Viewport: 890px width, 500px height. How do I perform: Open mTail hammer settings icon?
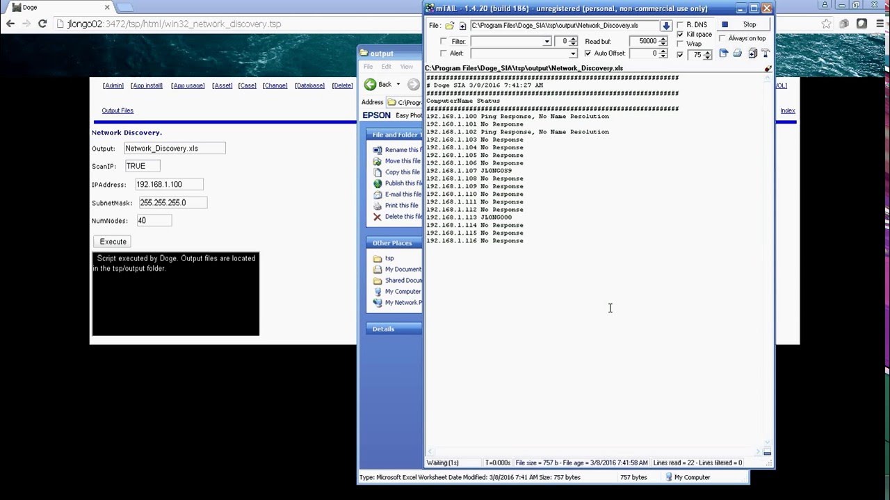[766, 53]
